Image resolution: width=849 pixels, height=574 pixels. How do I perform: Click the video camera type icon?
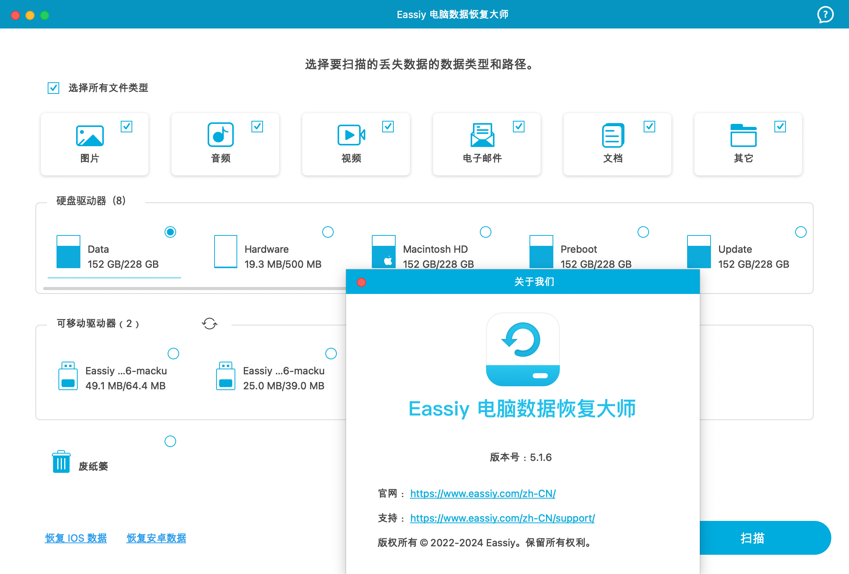coord(351,135)
